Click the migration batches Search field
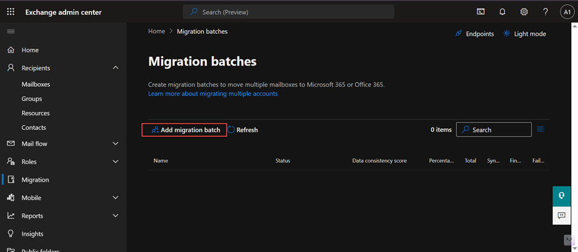Screen dimensions: 578x252 pyautogui.click(x=493, y=129)
